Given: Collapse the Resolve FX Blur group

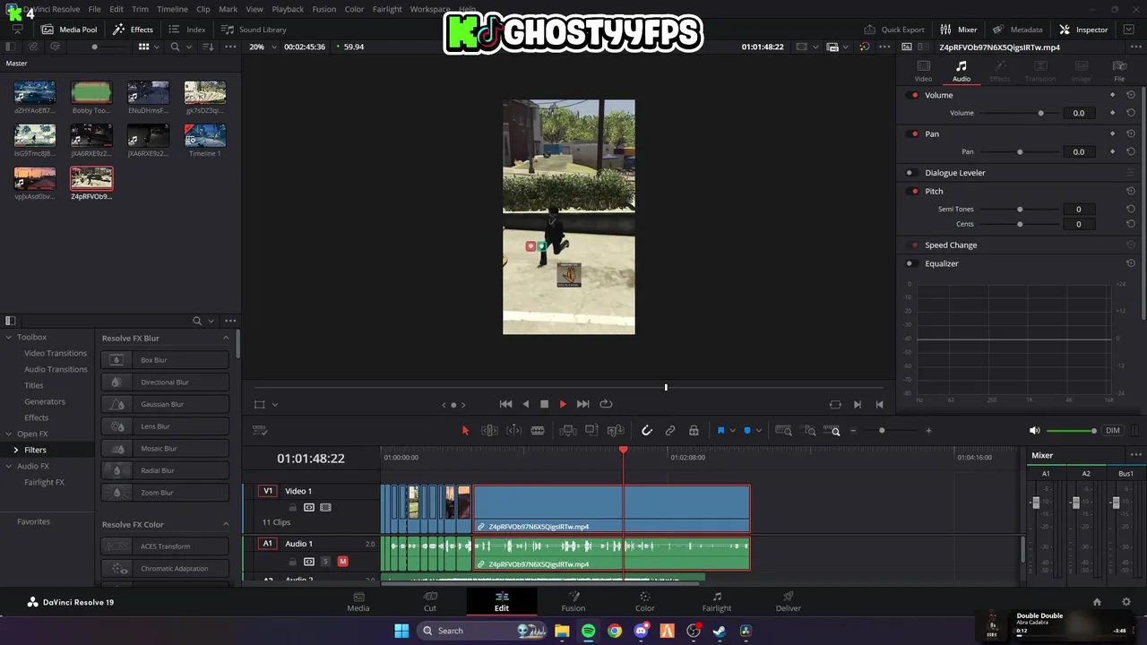Looking at the screenshot, I should (226, 338).
